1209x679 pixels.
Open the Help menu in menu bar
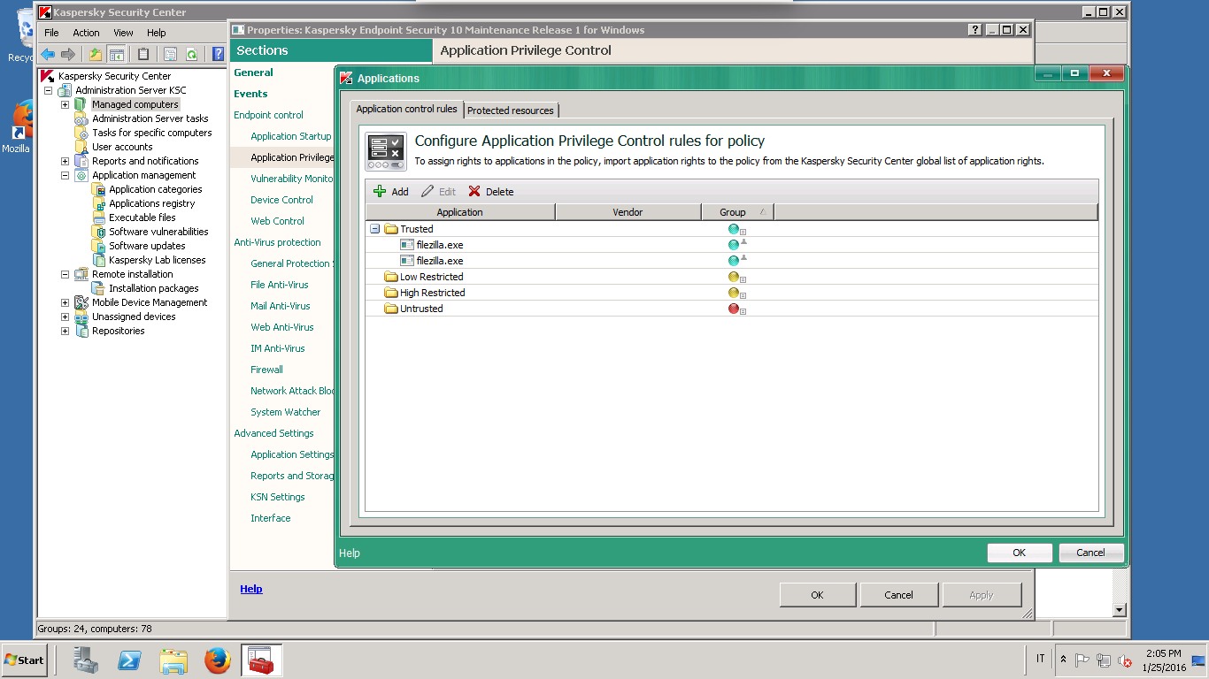pyautogui.click(x=157, y=33)
